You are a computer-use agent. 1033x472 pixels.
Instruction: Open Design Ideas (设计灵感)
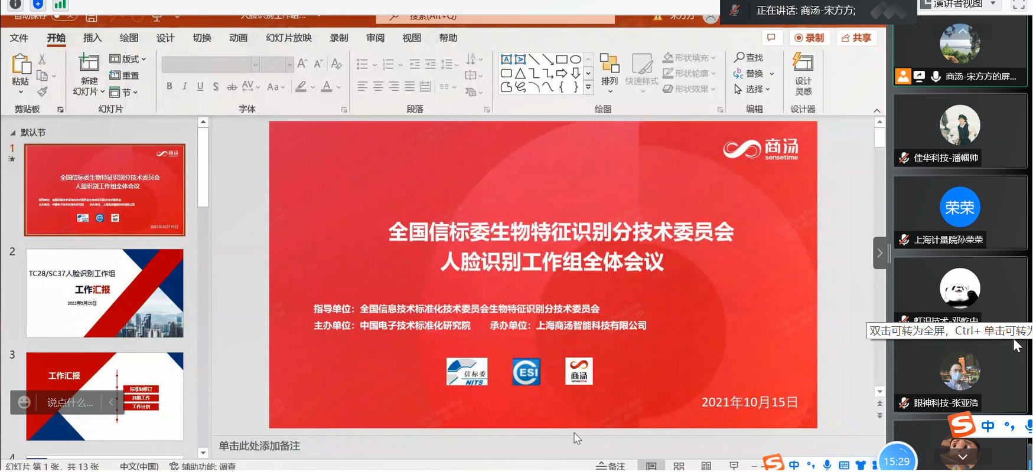point(803,74)
